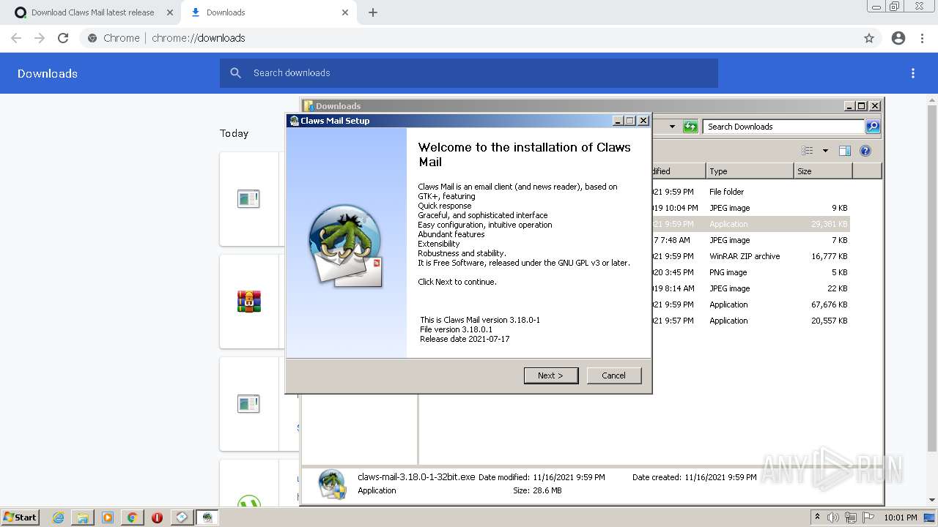Viewport: 938px width, 527px height.
Task: Cancel the Claws Mail installation
Action: (613, 375)
